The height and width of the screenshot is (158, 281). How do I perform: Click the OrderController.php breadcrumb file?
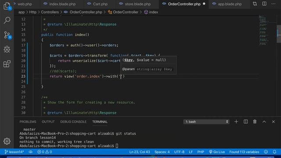click(86, 12)
